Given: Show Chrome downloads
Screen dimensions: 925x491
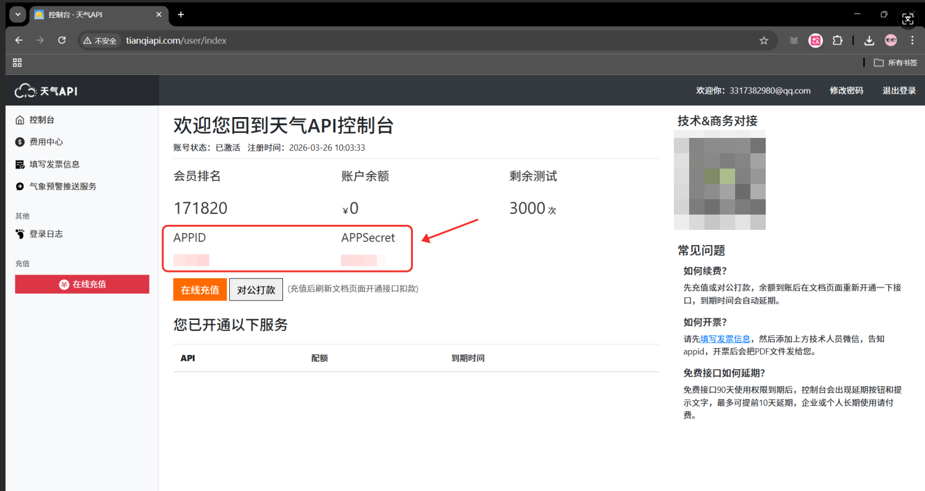Looking at the screenshot, I should [869, 40].
